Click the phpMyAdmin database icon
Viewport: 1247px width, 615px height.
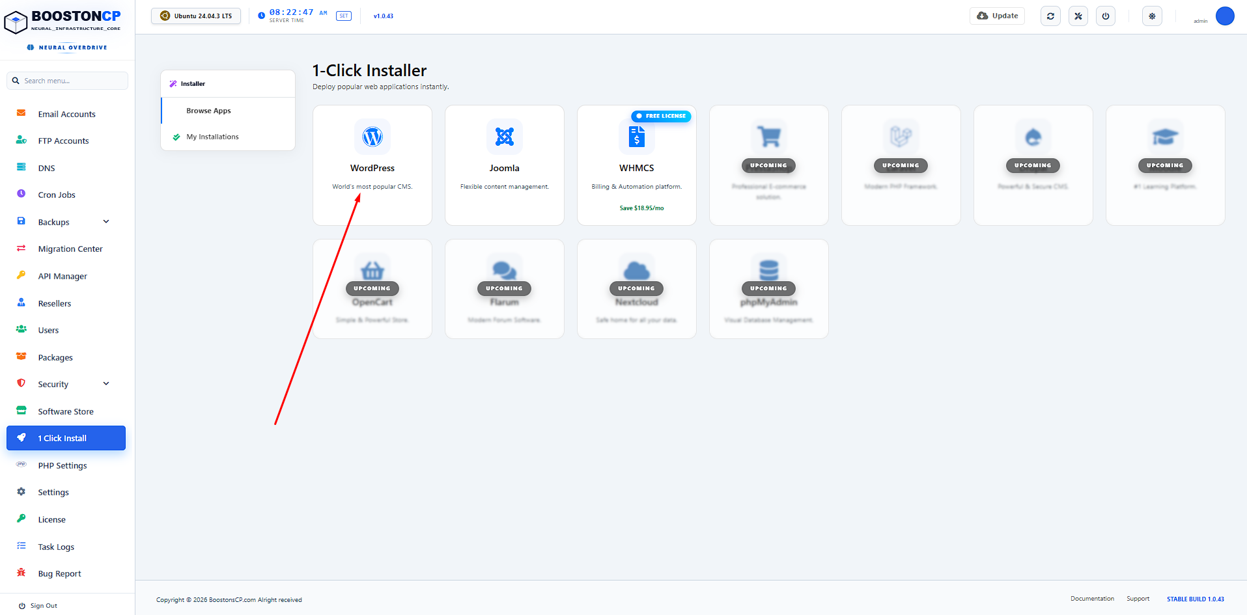(x=769, y=269)
